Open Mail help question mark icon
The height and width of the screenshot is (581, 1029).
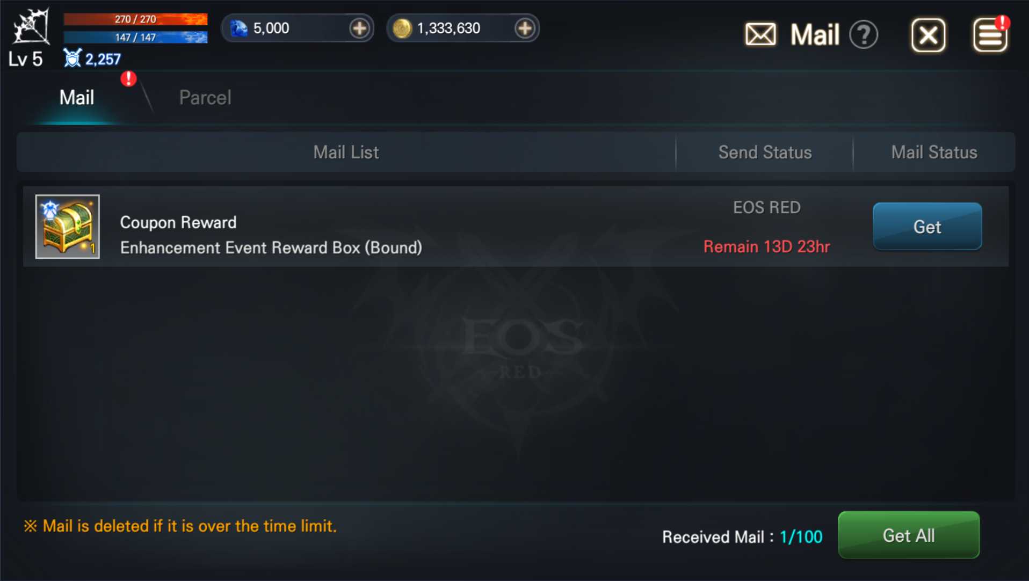coord(864,35)
